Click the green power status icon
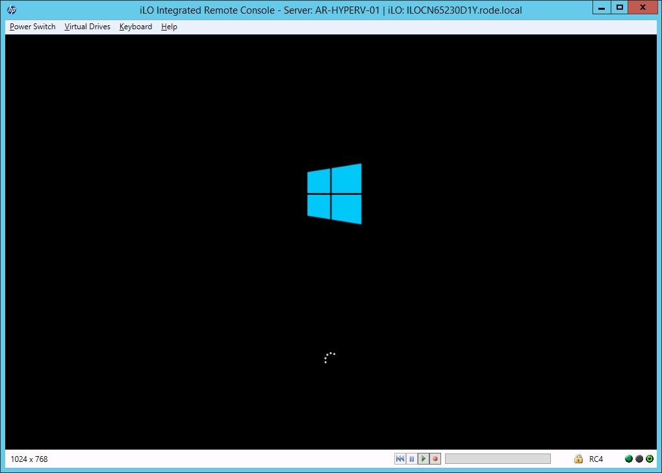Viewport: 662px width, 473px height. [650, 459]
